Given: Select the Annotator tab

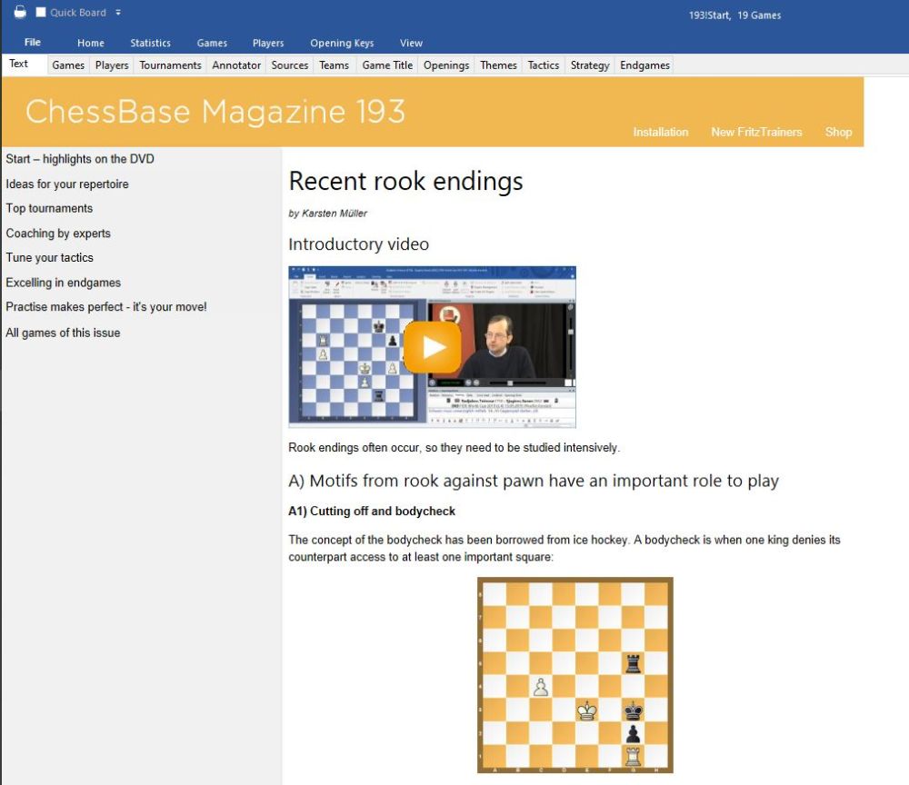Looking at the screenshot, I should [236, 65].
